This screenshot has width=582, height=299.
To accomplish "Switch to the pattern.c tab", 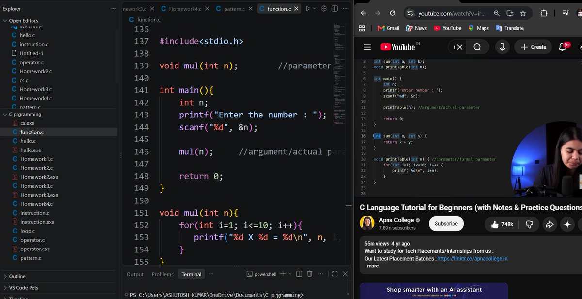I will [x=234, y=9].
